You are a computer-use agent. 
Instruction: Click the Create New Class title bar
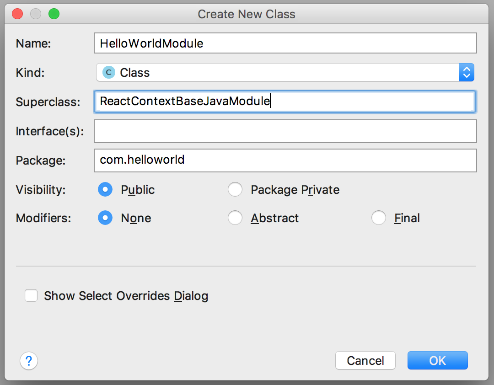point(247,14)
